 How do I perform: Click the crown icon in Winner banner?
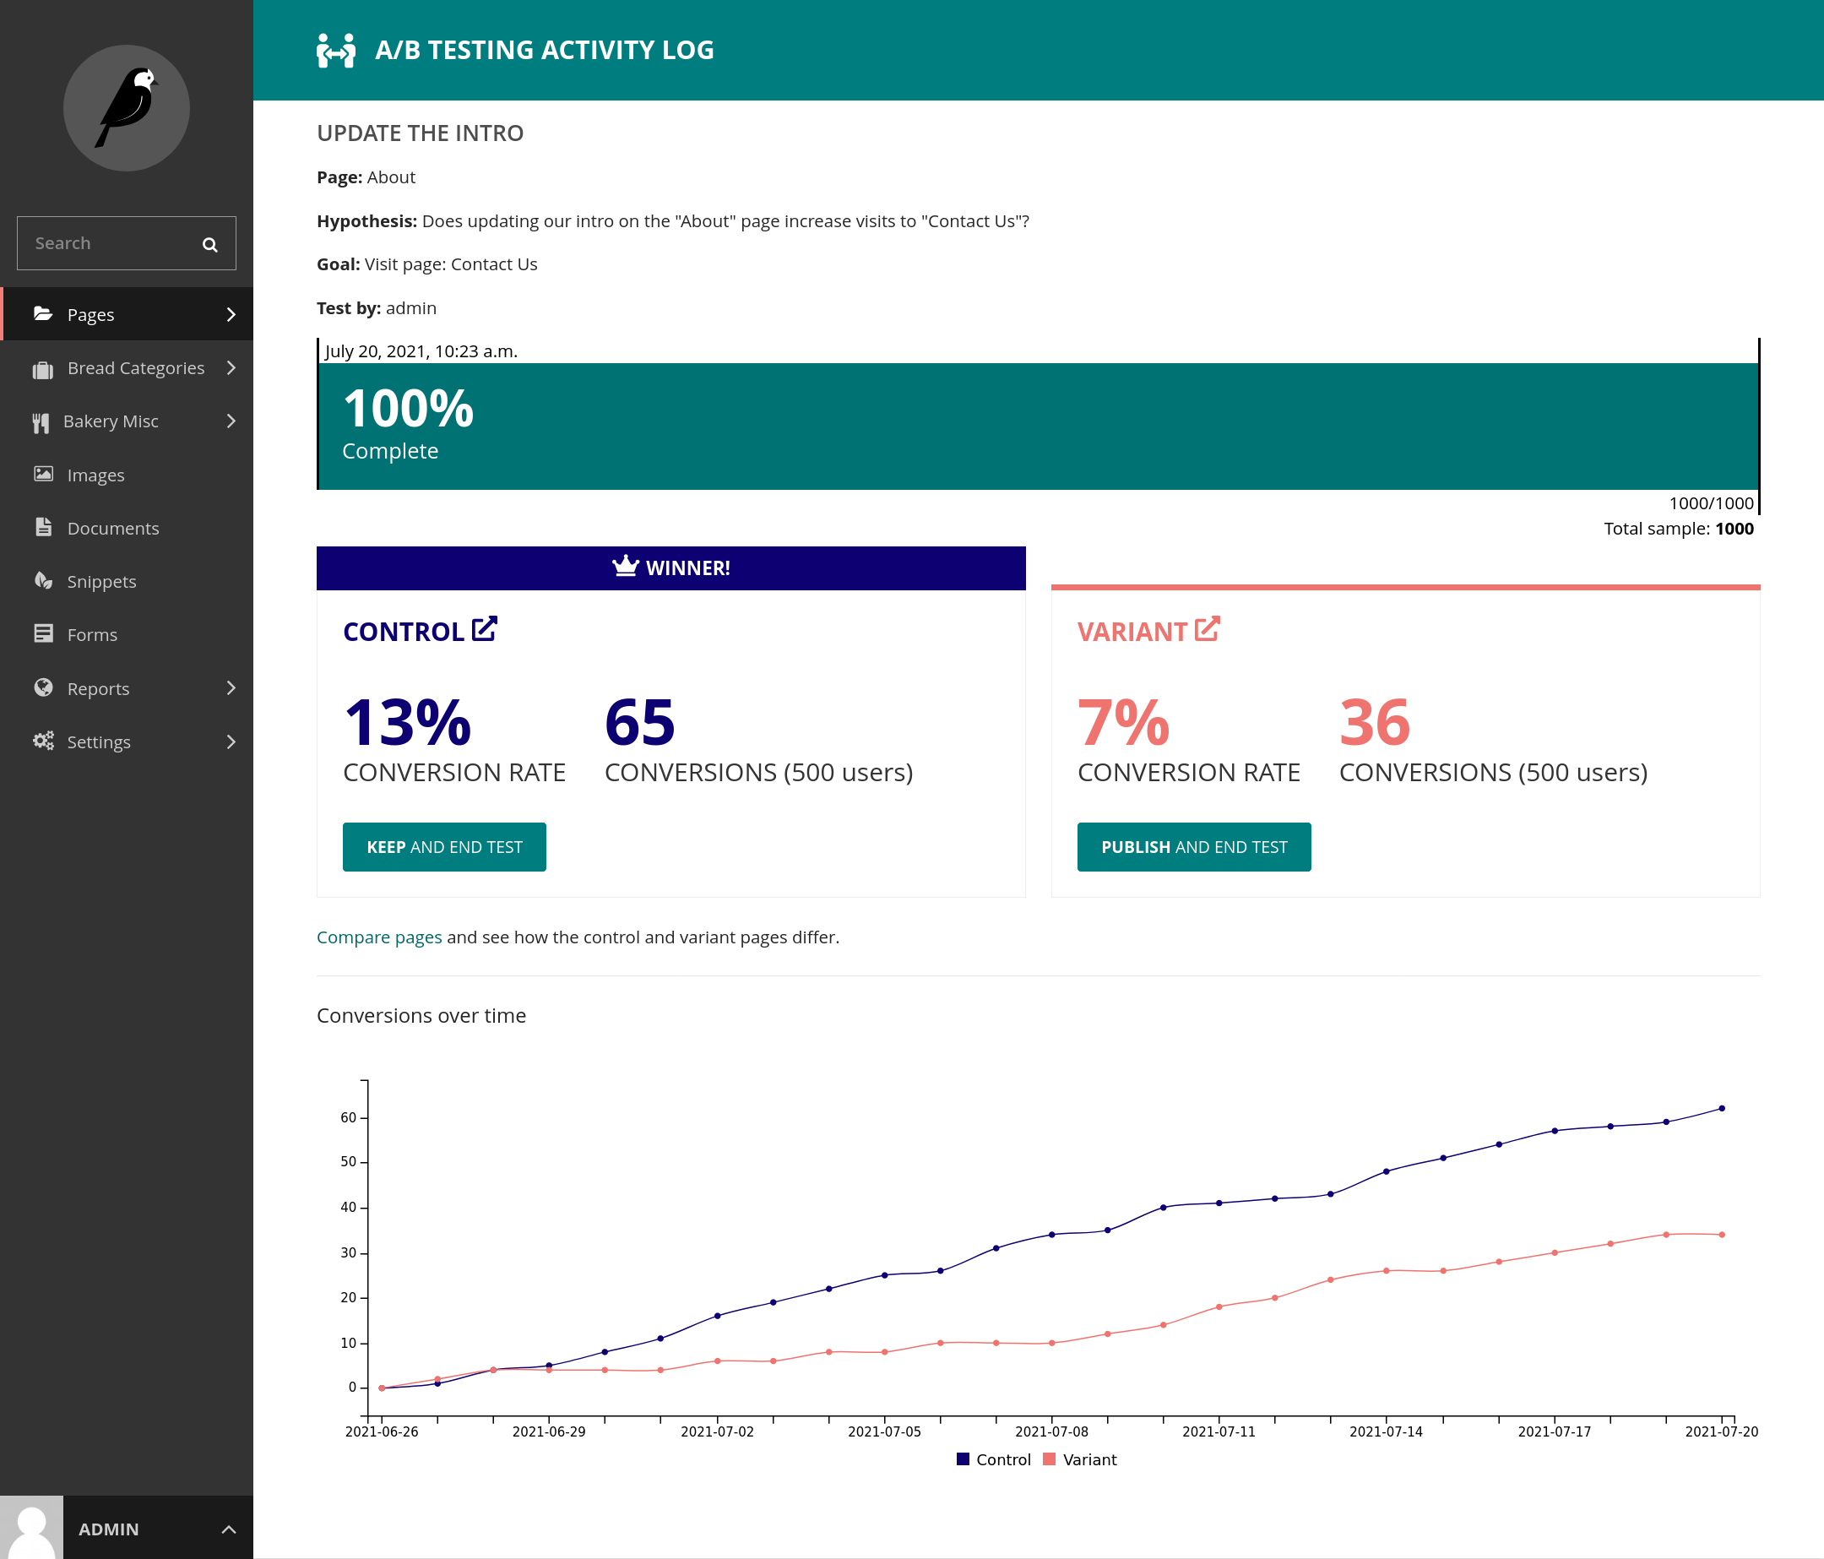[625, 566]
